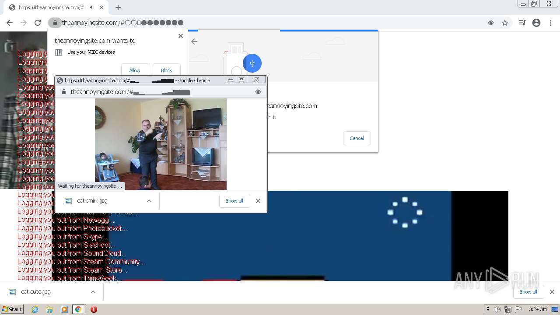The width and height of the screenshot is (560, 315).
Task: Open the Chrome three-dot menu
Action: pyautogui.click(x=550, y=23)
